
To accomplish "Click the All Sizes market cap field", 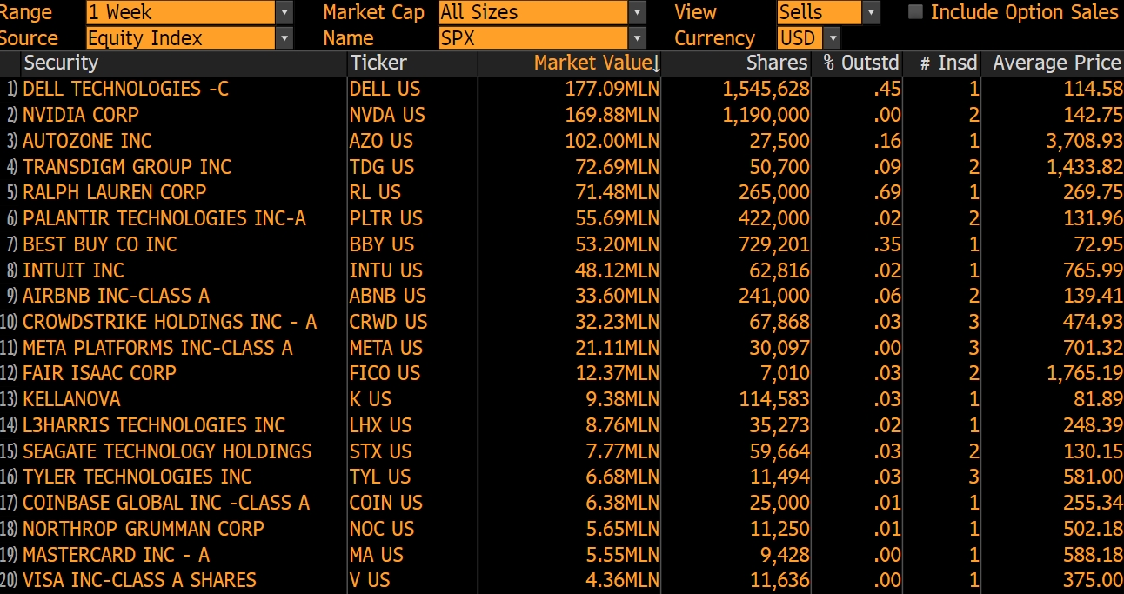I will pyautogui.click(x=532, y=12).
